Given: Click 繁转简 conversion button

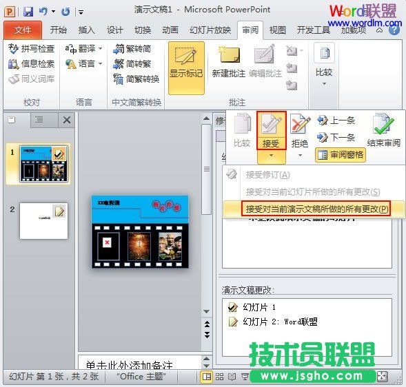Looking at the screenshot, I should pos(132,49).
